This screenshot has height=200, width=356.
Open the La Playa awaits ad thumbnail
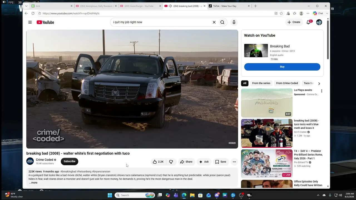tap(267, 103)
